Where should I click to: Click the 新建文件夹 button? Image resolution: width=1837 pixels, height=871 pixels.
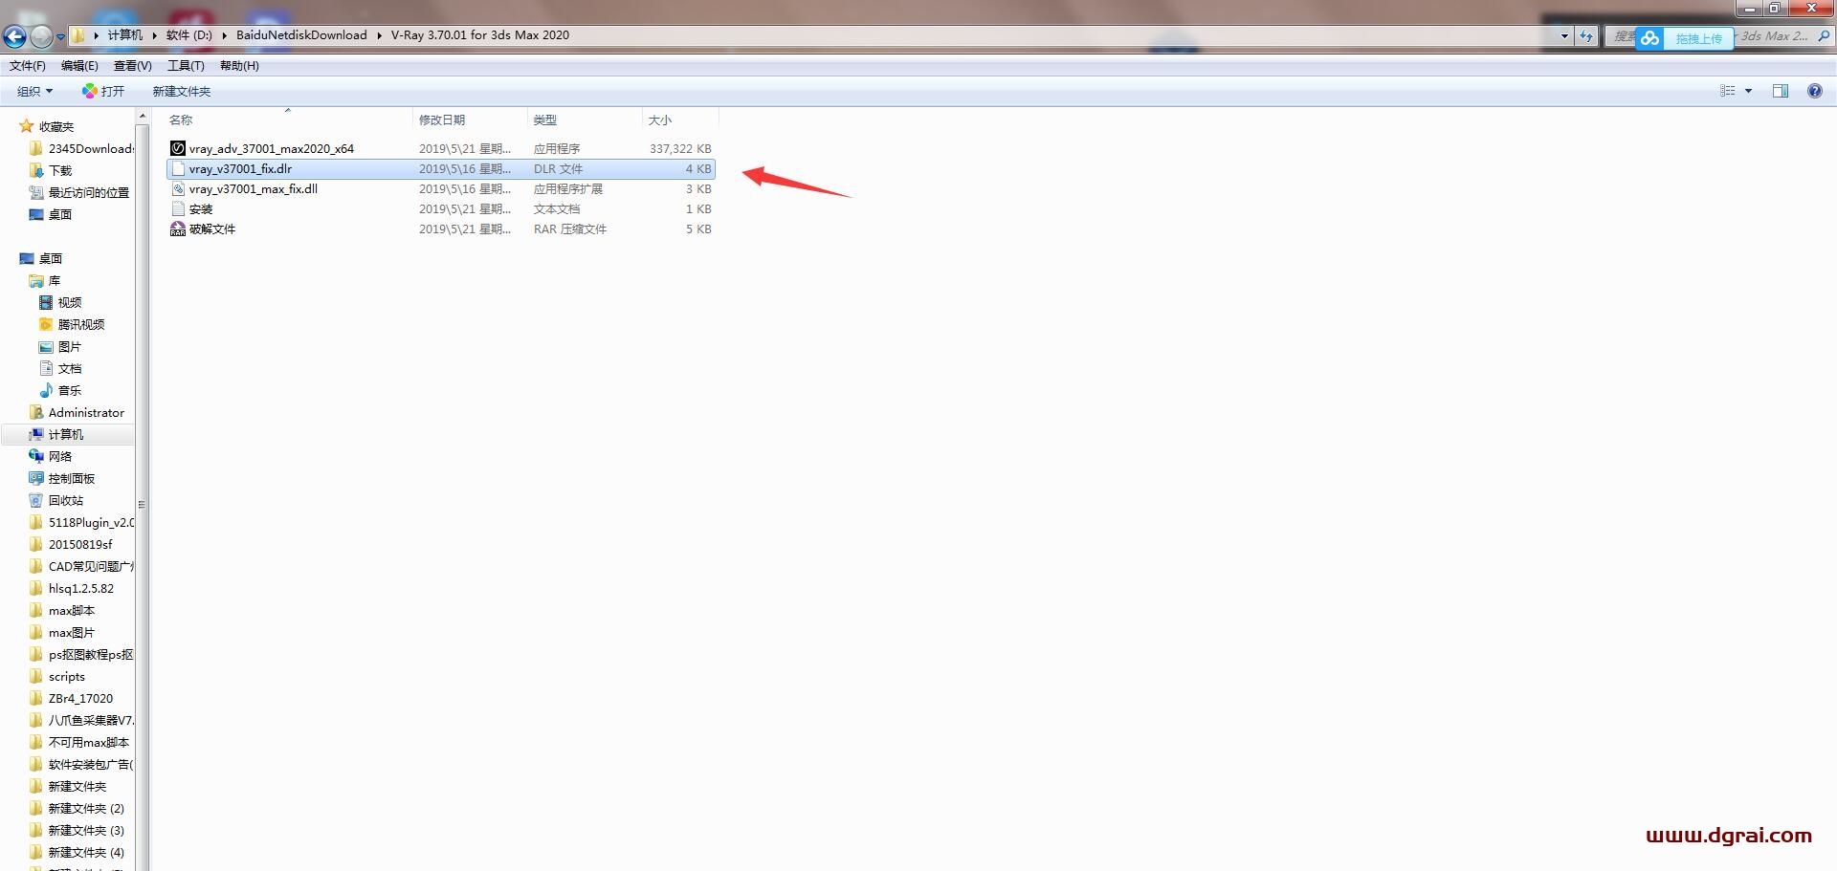(181, 91)
